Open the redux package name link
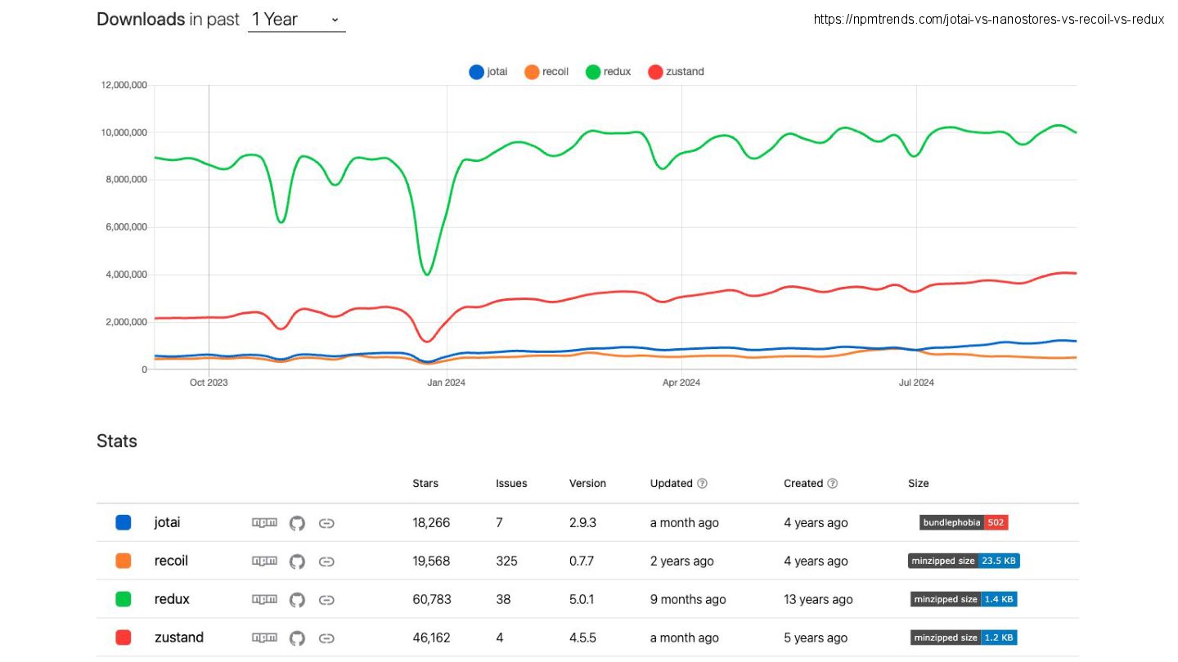 click(x=172, y=599)
